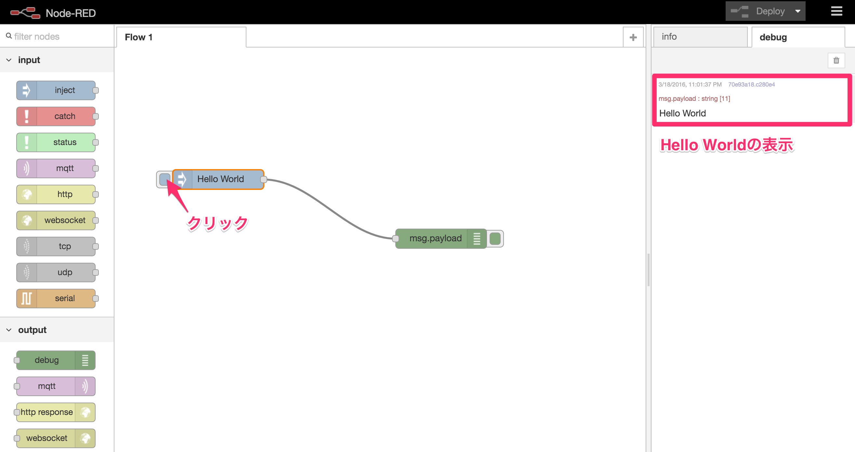Select the inject node in the palette

[x=57, y=90]
